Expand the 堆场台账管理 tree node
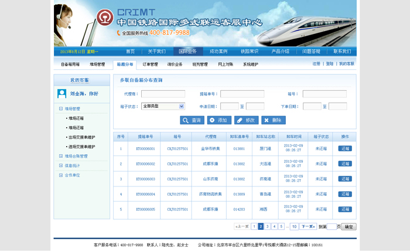Image resolution: width=410 pixels, height=251 pixels. (61, 157)
